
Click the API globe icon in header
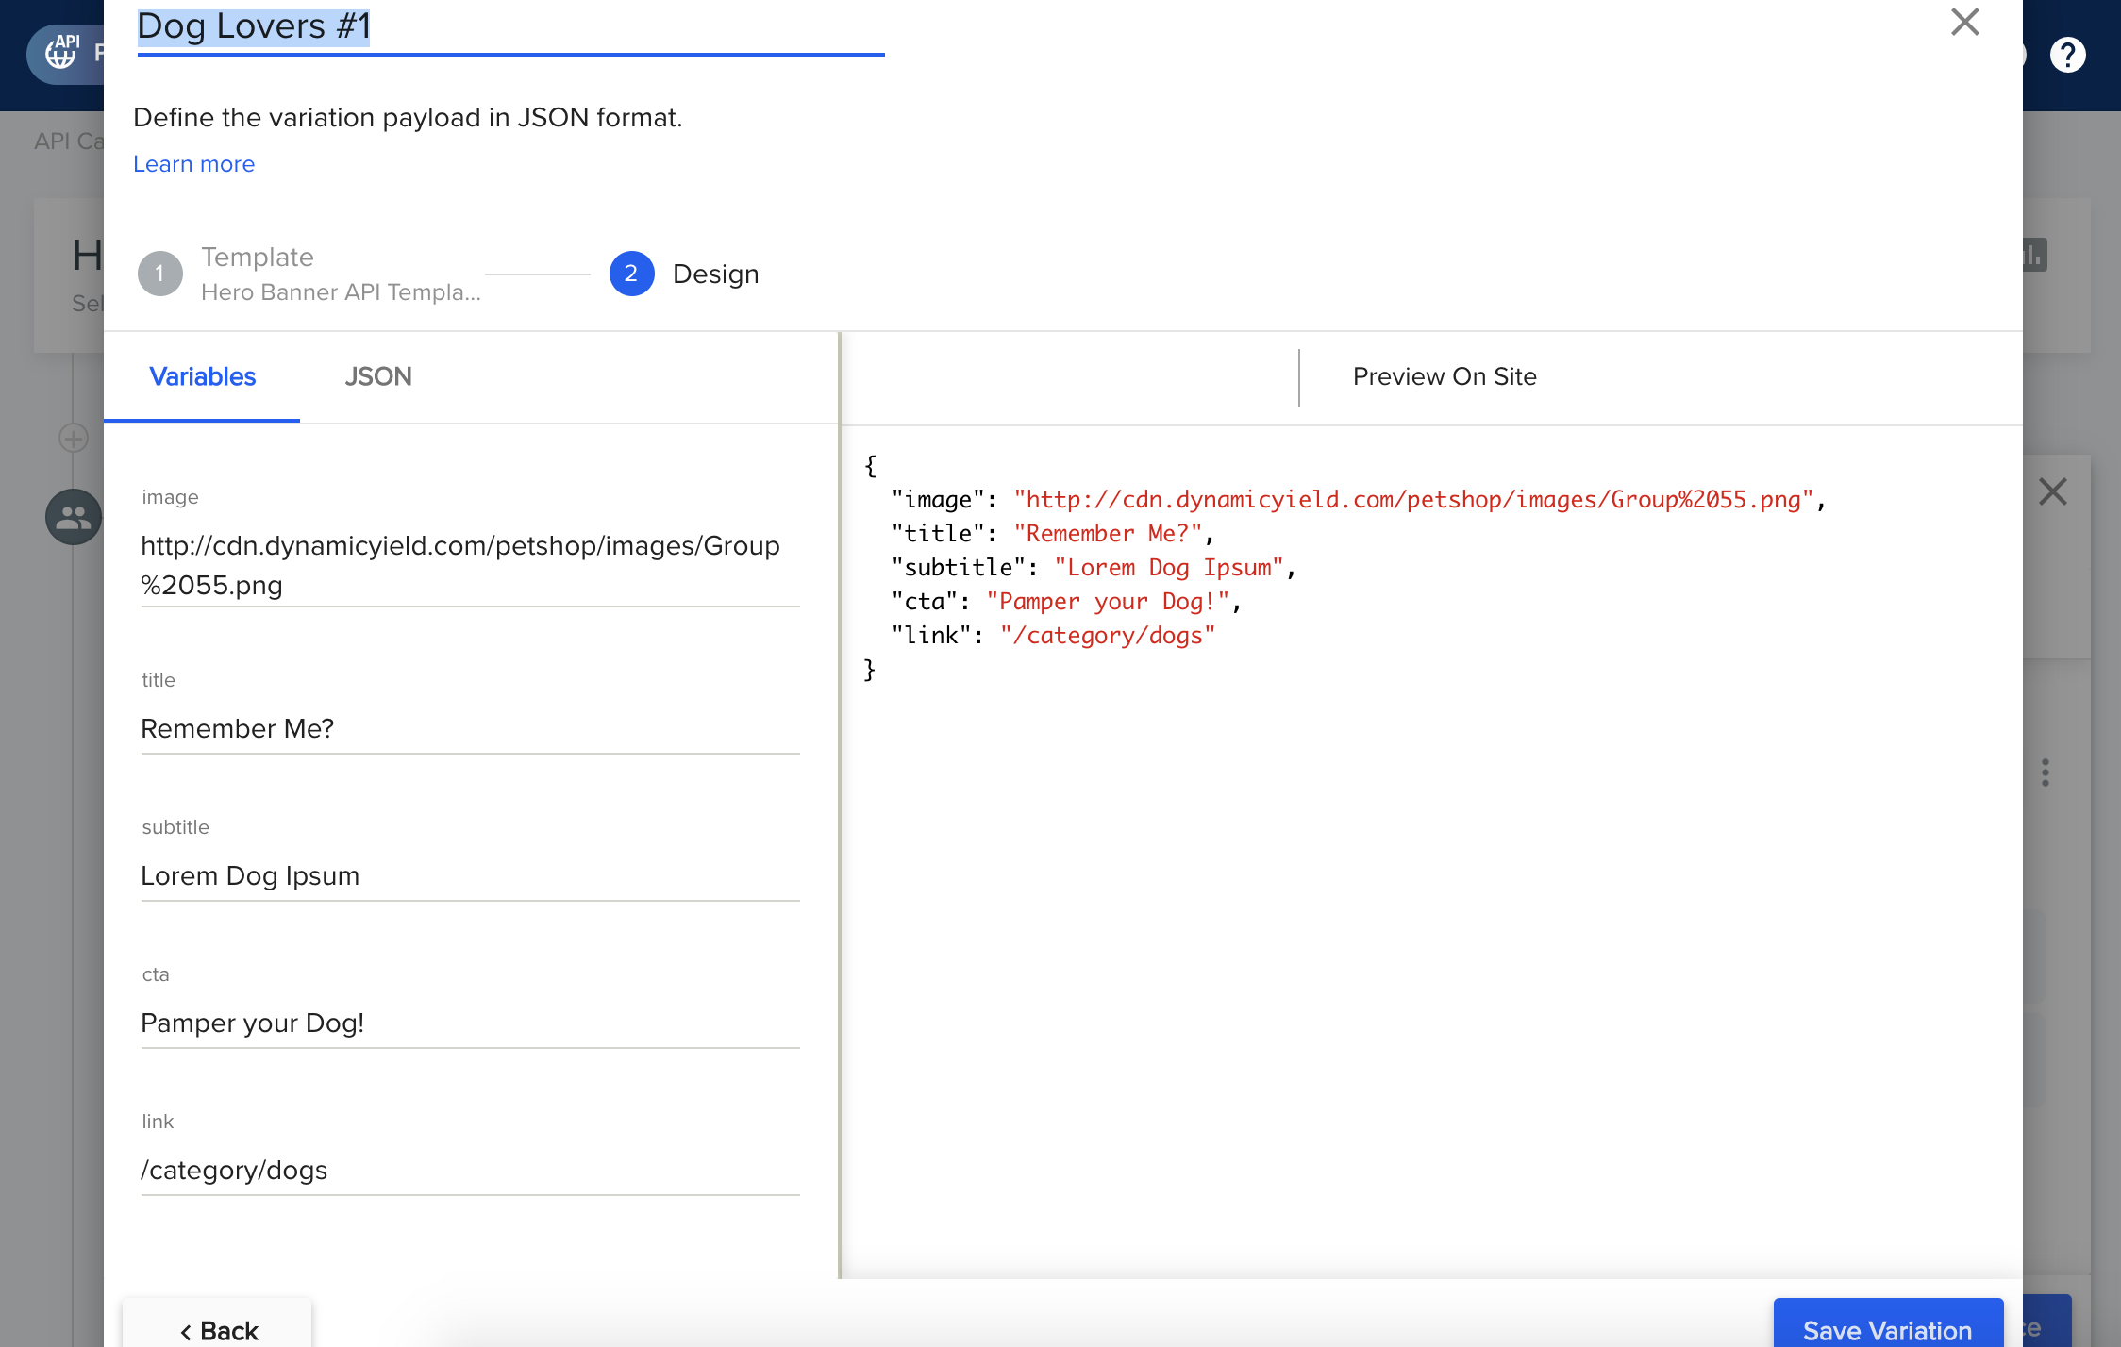[62, 52]
